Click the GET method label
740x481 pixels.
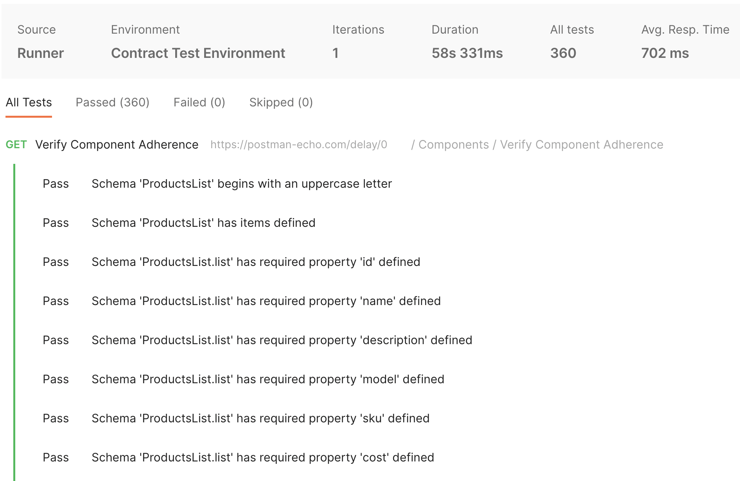[16, 145]
